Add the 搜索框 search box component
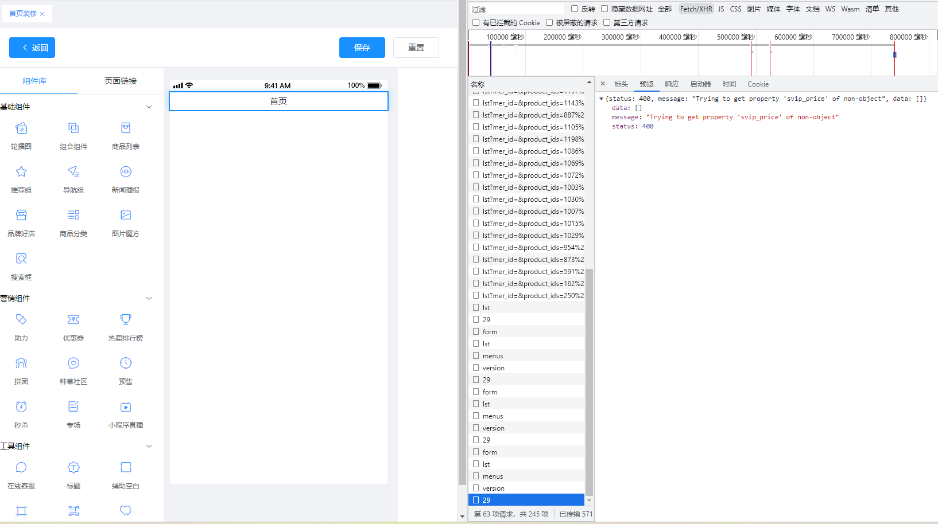The width and height of the screenshot is (938, 524). (x=21, y=267)
